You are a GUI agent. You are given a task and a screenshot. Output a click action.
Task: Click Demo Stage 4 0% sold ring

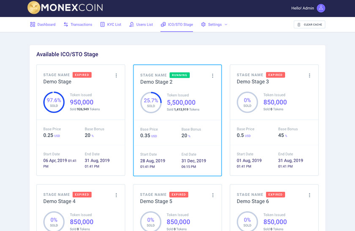(54, 222)
